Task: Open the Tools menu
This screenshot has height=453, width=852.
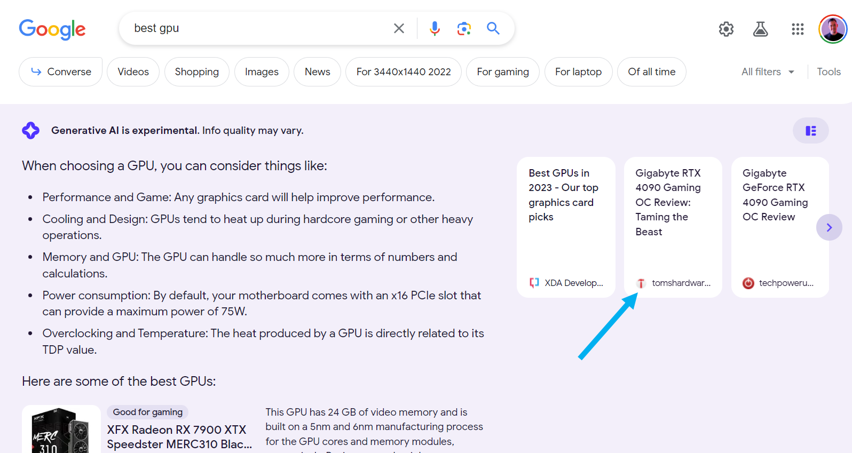Action: (829, 71)
